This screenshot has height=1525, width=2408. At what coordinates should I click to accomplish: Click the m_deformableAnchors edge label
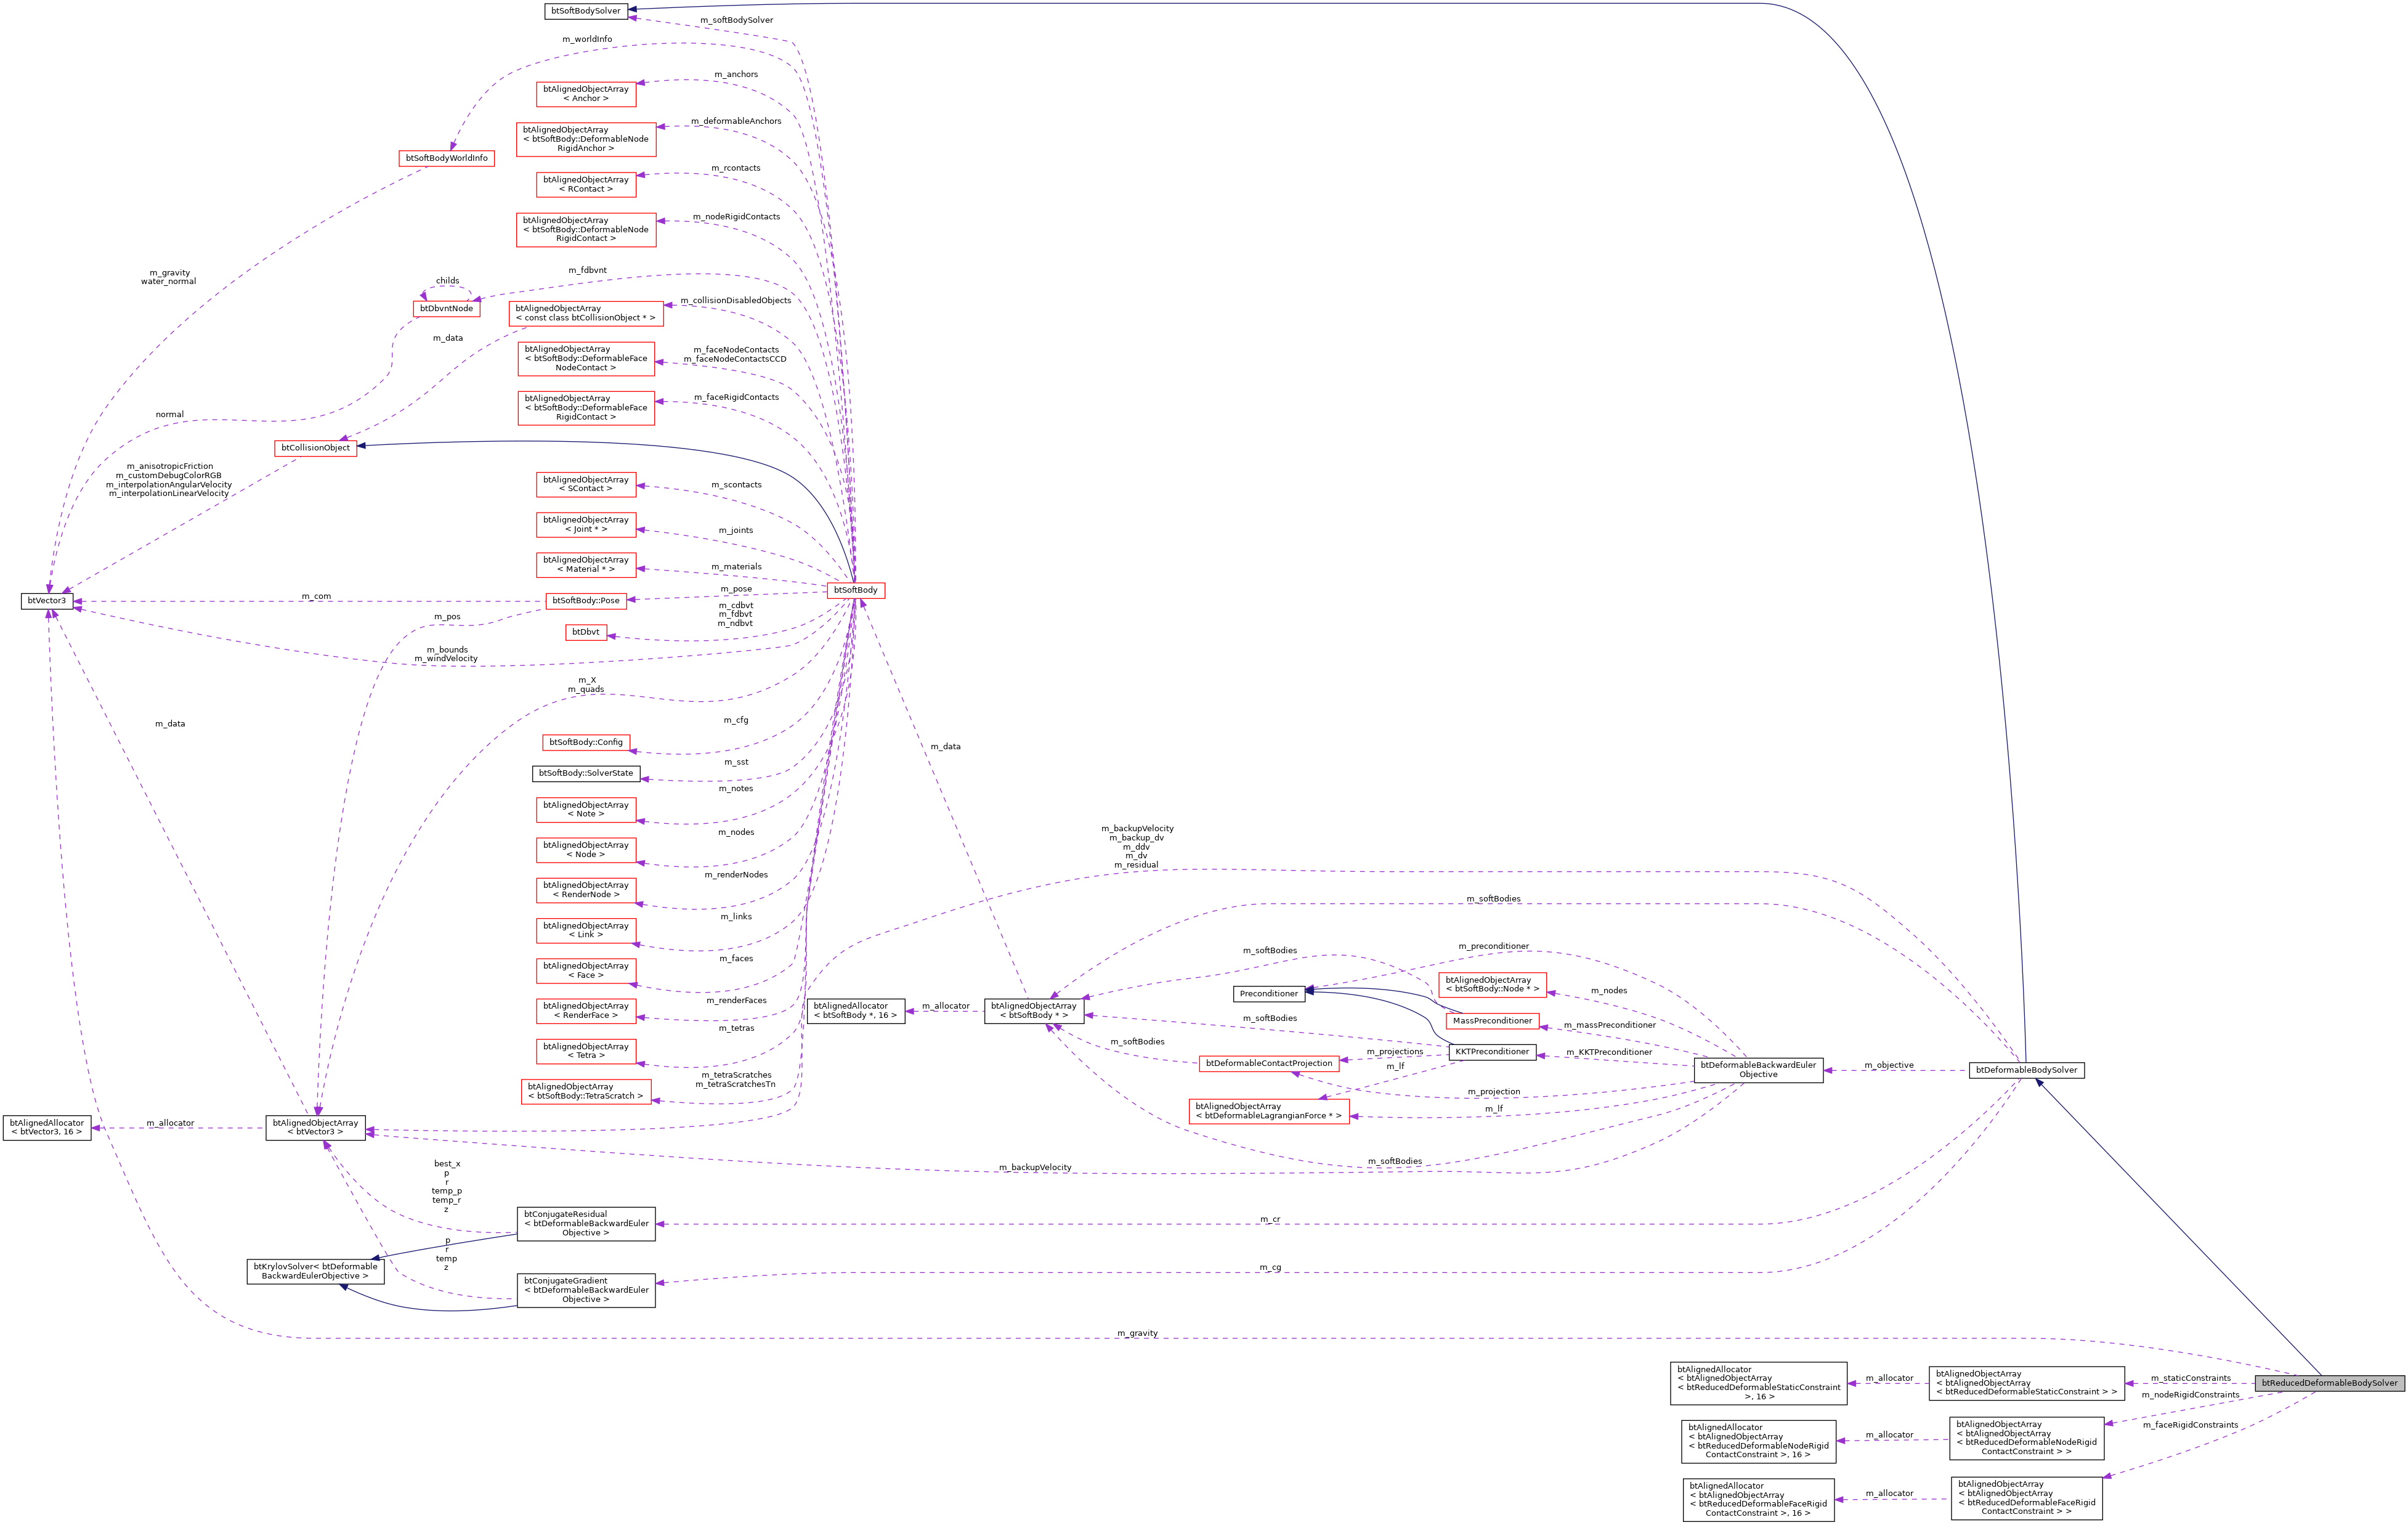click(736, 121)
